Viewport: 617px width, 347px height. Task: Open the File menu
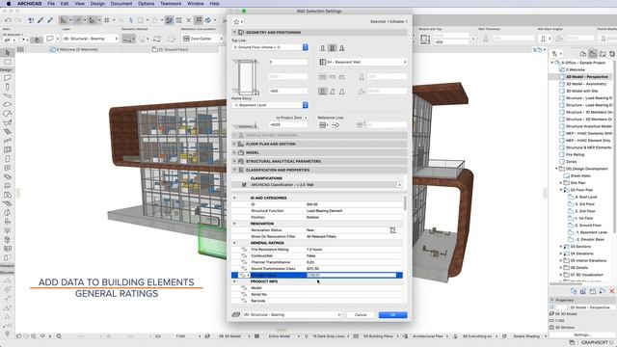click(x=51, y=4)
